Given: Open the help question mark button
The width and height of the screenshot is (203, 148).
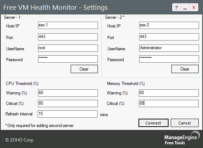Looking at the screenshot, I should (176, 8).
